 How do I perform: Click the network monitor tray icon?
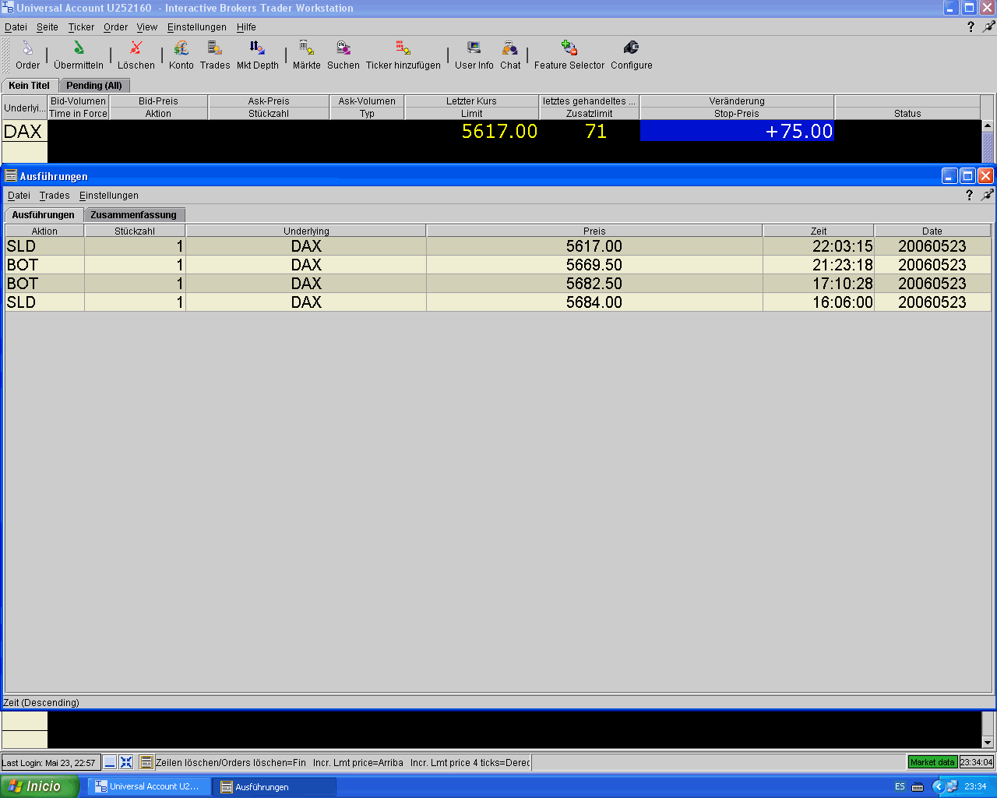(x=952, y=786)
